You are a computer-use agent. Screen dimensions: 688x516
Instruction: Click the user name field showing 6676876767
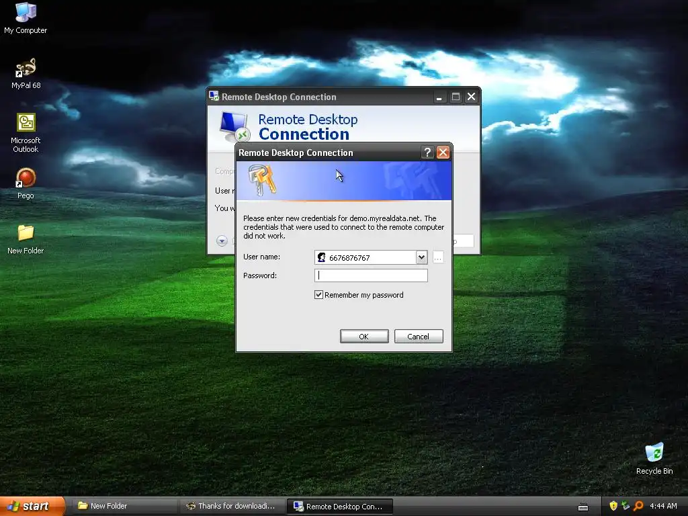(x=365, y=257)
